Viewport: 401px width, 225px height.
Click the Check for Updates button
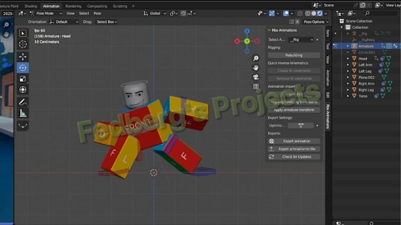(294, 157)
